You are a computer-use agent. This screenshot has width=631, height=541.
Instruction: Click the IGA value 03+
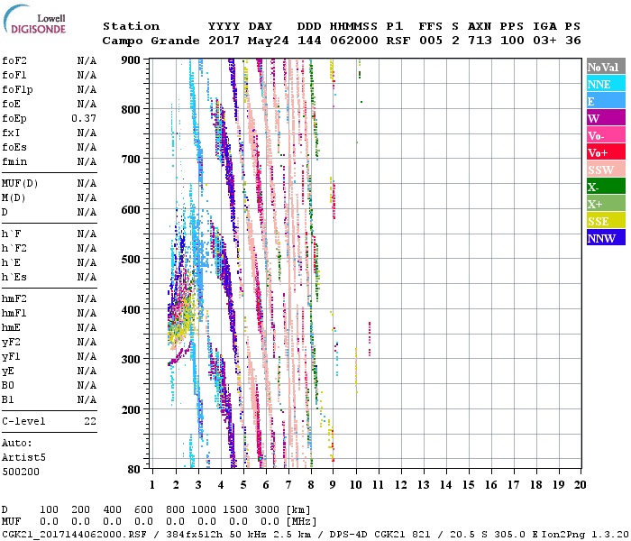[544, 41]
